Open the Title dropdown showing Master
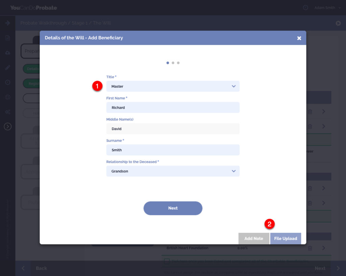346x276 pixels. (173, 86)
